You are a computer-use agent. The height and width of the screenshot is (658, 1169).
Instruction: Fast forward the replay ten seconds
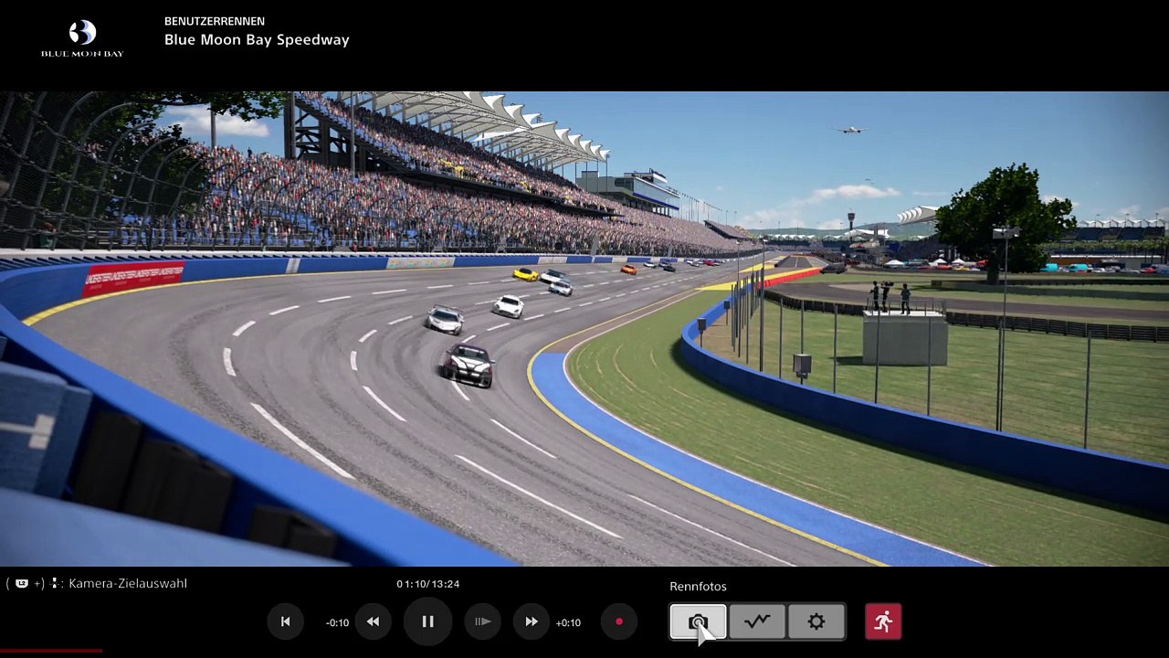click(531, 621)
